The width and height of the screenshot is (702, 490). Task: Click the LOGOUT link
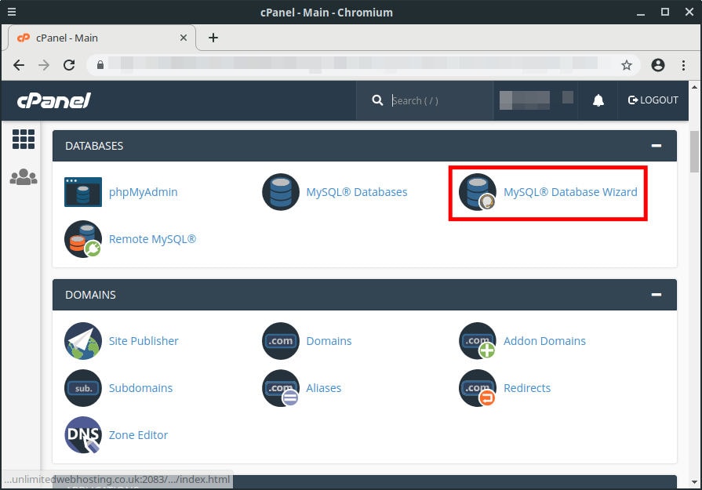[654, 100]
